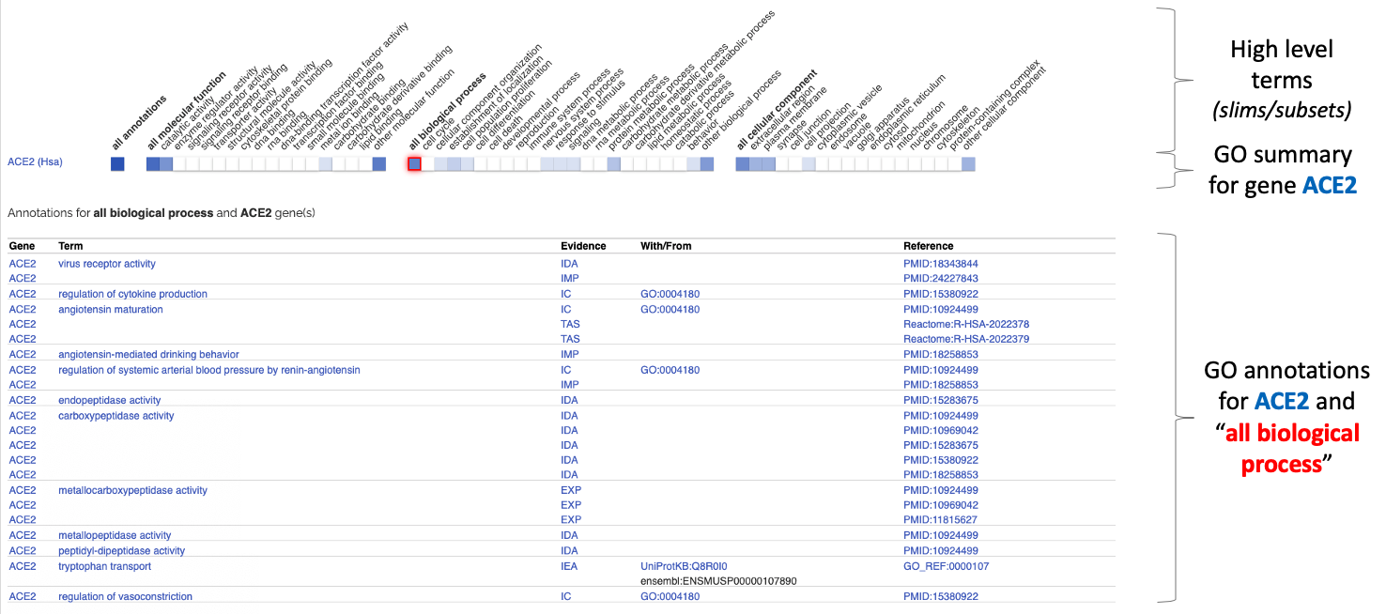This screenshot has height=614, width=1386.
Task: Click the IEA evidence code link
Action: coord(569,566)
